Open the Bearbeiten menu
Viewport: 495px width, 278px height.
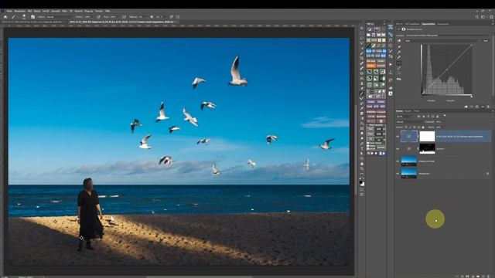20,11
